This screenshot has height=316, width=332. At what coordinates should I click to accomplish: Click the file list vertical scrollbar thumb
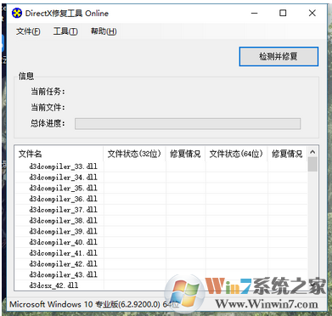(312, 165)
